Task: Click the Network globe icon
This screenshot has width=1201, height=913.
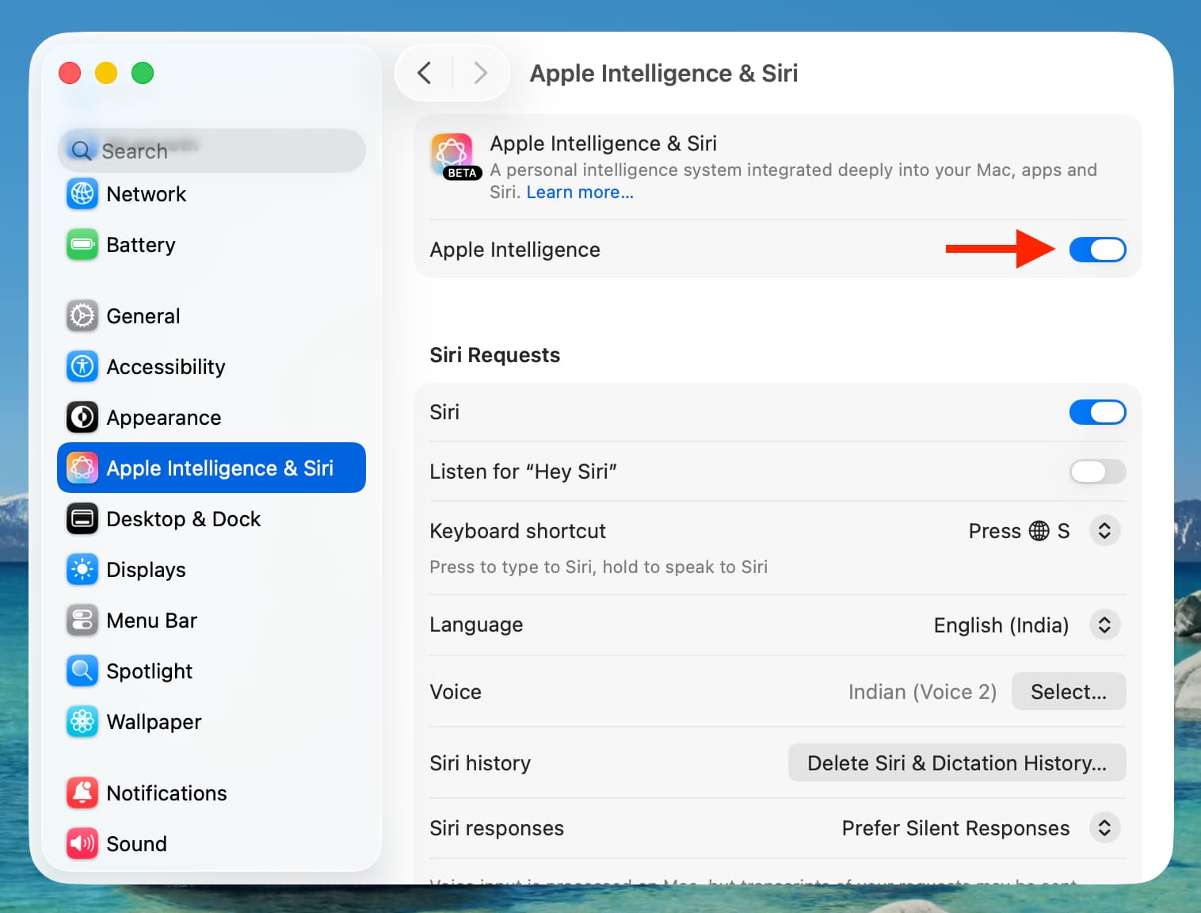Action: tap(82, 194)
